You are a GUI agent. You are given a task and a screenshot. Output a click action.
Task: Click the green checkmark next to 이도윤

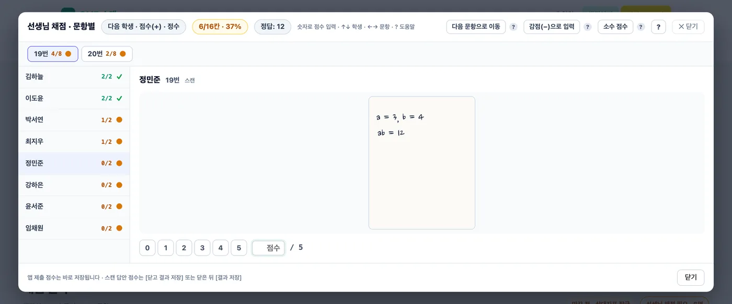[119, 98]
